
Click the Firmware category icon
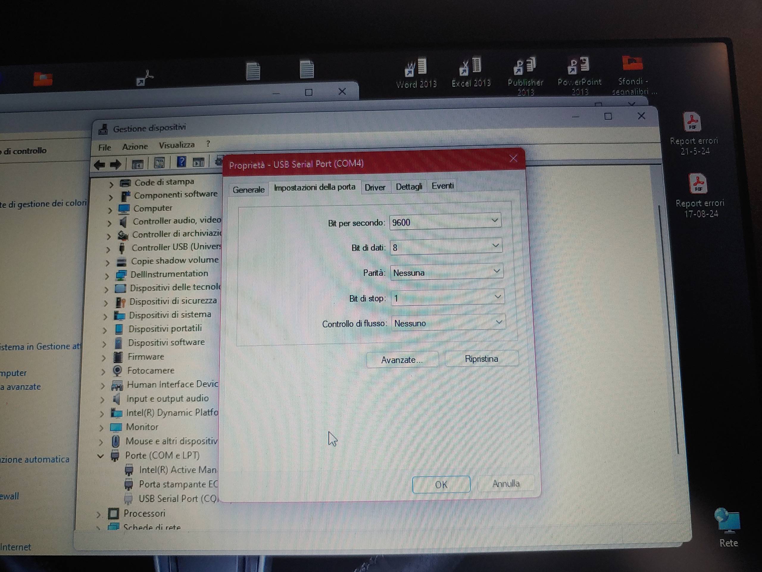[x=118, y=357]
